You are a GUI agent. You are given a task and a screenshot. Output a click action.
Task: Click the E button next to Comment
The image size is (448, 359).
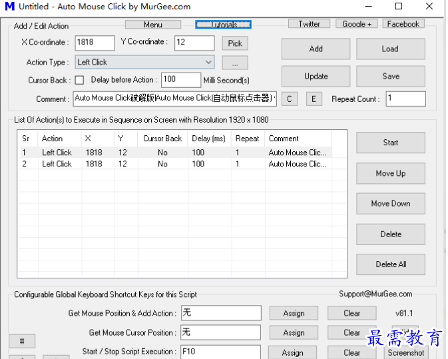click(x=314, y=99)
